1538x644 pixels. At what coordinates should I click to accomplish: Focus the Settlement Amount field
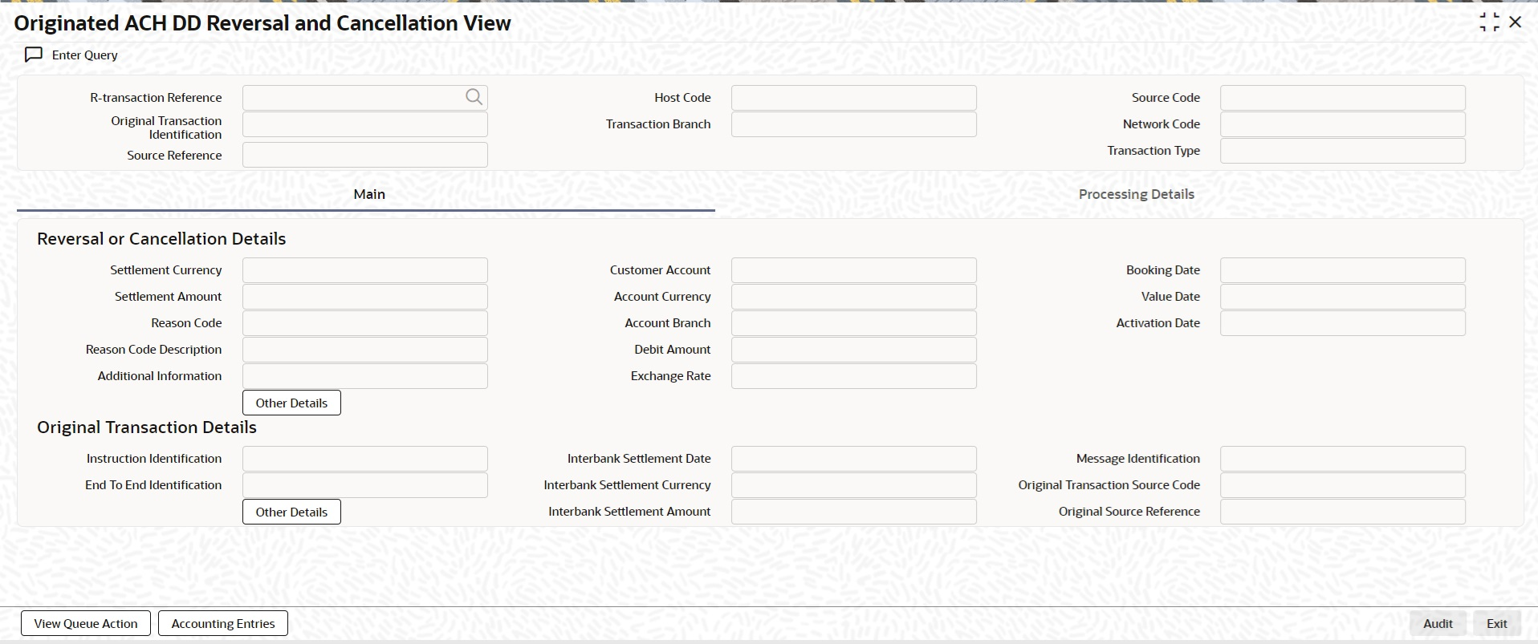[x=365, y=297]
